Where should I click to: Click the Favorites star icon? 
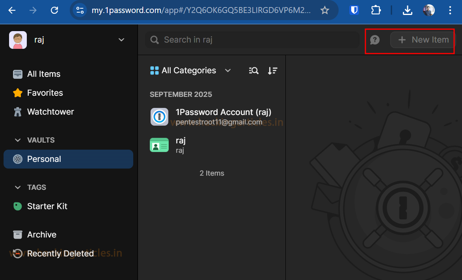(x=18, y=93)
